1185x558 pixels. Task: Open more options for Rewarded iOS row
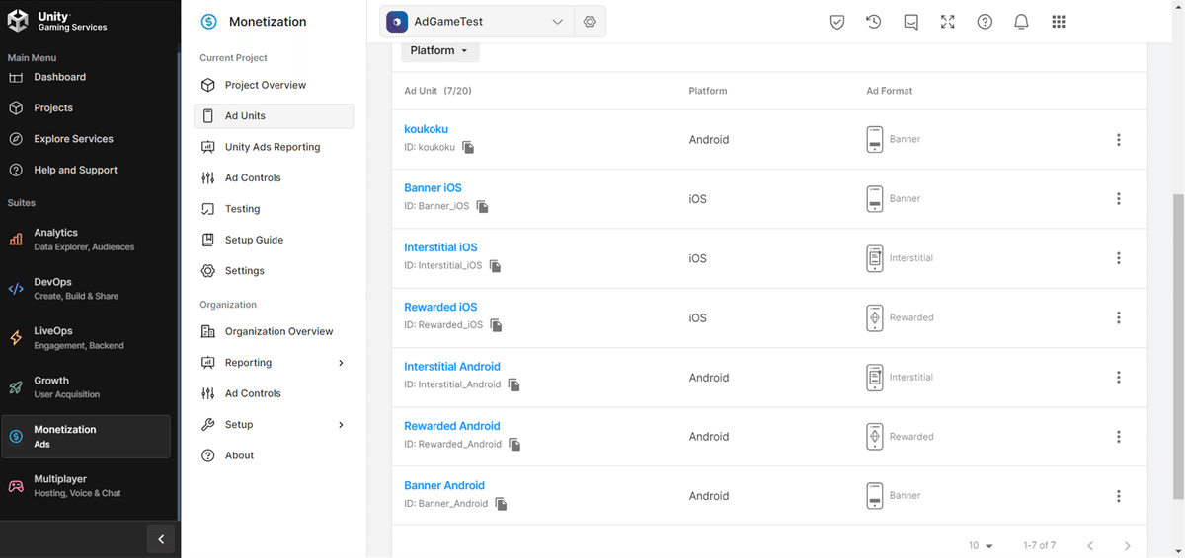click(1118, 317)
